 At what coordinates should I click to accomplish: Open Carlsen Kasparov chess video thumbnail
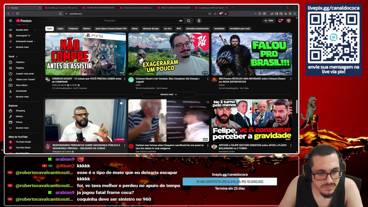(x=169, y=120)
